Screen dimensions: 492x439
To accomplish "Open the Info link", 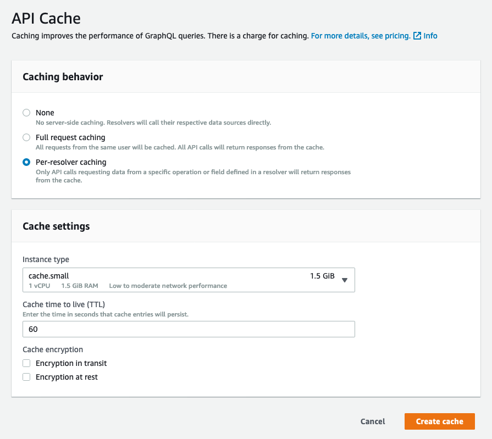I will [x=430, y=36].
